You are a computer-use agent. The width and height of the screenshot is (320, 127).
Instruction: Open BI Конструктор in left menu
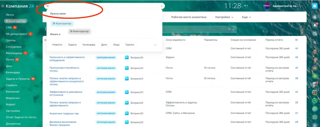coord(16,21)
